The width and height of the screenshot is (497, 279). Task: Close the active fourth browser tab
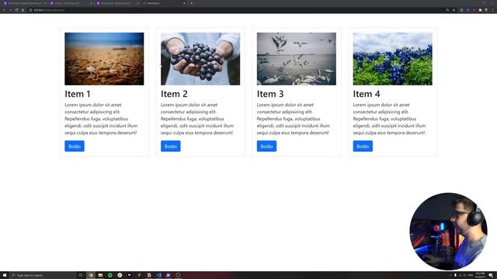184,3
